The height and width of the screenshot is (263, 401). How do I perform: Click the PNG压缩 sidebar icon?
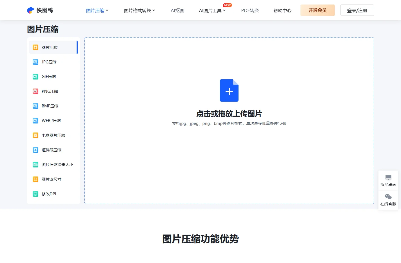pos(35,91)
